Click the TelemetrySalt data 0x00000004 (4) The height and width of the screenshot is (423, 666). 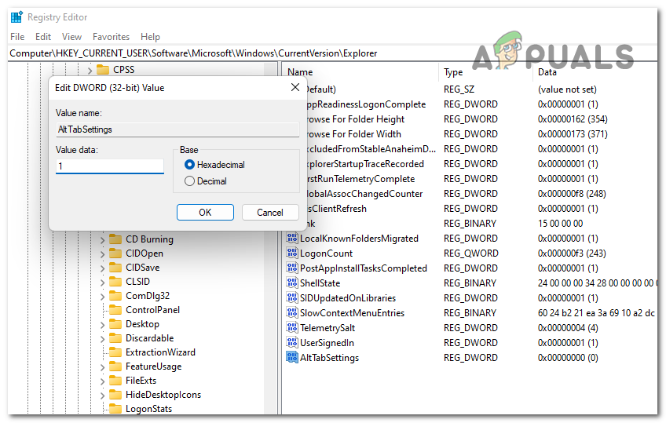[x=568, y=328]
